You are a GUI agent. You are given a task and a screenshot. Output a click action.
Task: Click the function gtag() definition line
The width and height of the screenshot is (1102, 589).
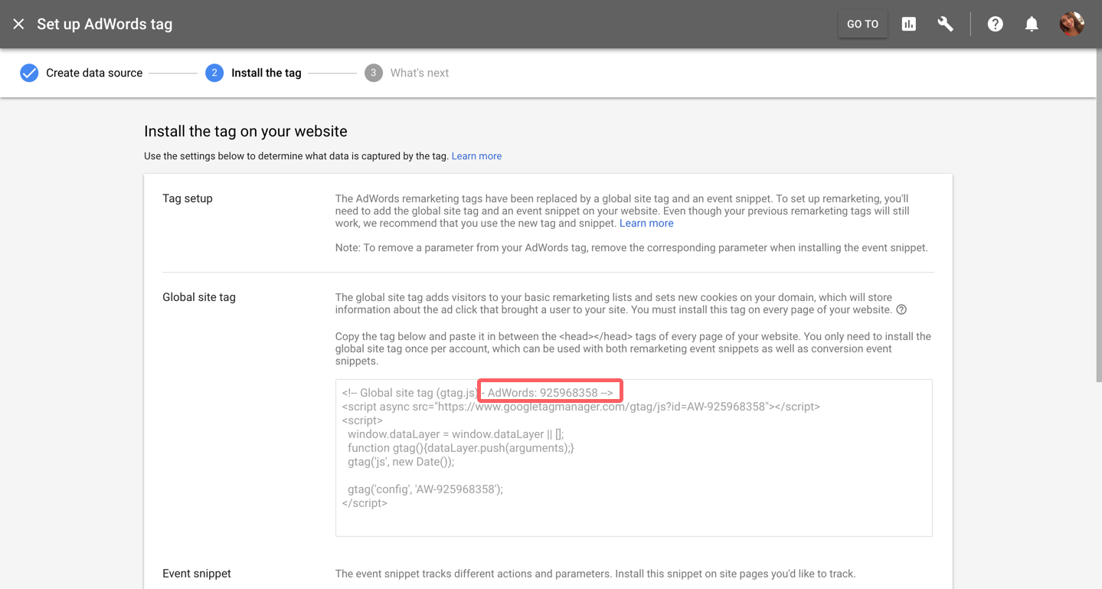[x=460, y=448]
